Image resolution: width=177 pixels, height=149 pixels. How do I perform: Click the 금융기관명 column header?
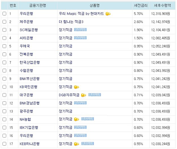coord(38,5)
